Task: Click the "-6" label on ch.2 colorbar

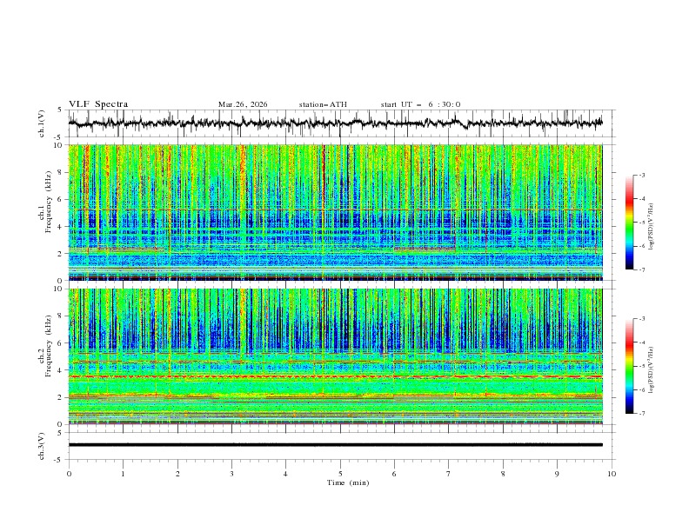Action: pyautogui.click(x=641, y=389)
